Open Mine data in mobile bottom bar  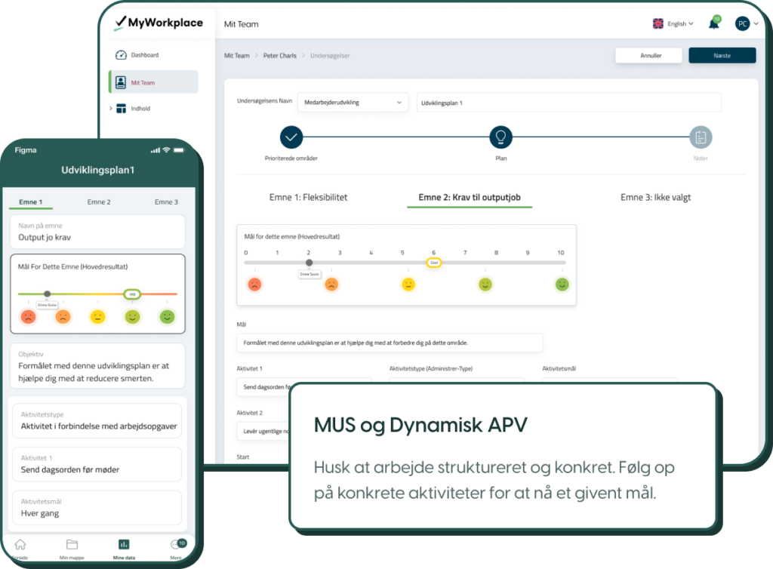click(x=123, y=548)
